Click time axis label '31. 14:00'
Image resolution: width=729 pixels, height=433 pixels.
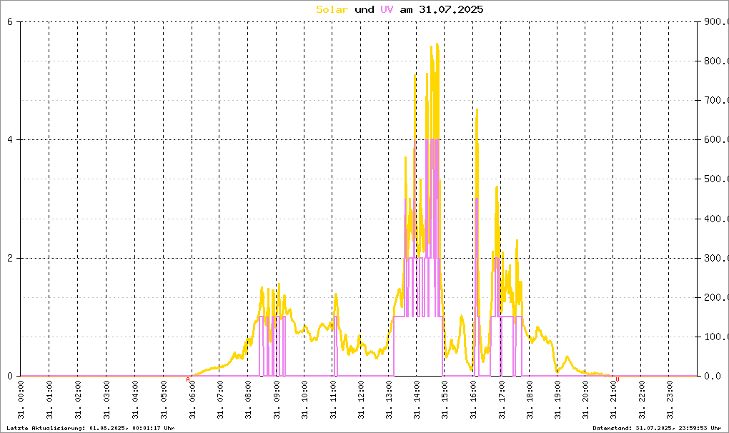point(417,400)
